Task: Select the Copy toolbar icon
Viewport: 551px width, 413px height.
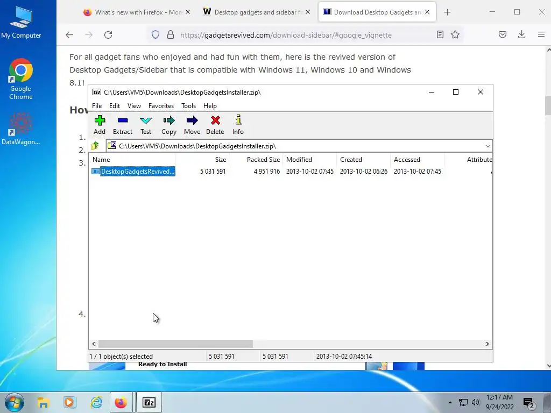Action: [x=168, y=125]
